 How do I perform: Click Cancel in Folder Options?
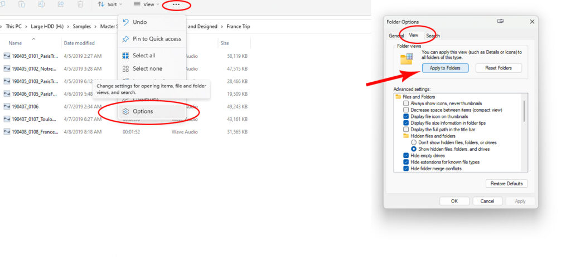tap(487, 201)
